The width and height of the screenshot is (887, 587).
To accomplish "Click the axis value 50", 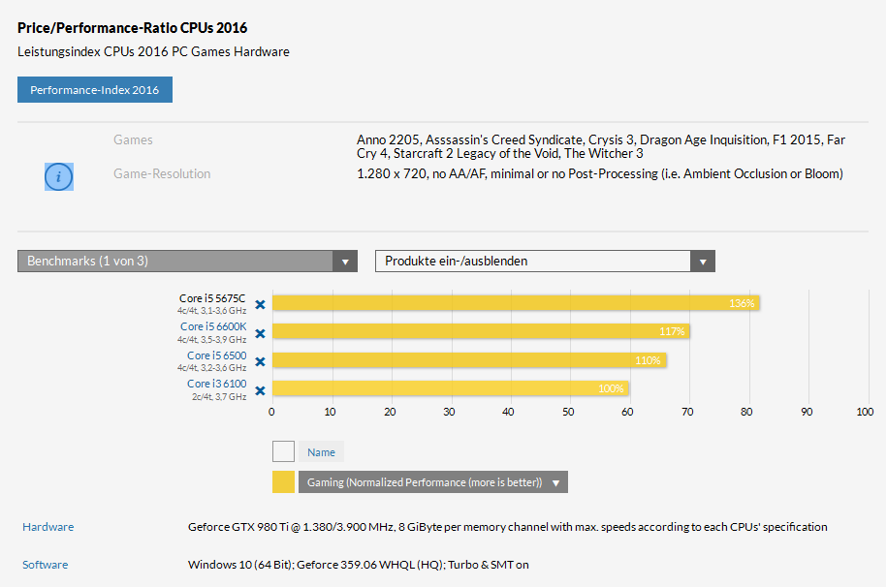I will [568, 413].
